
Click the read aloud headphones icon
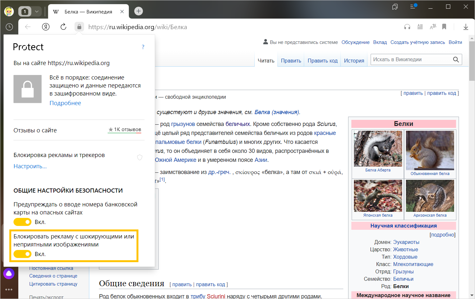pos(407,27)
